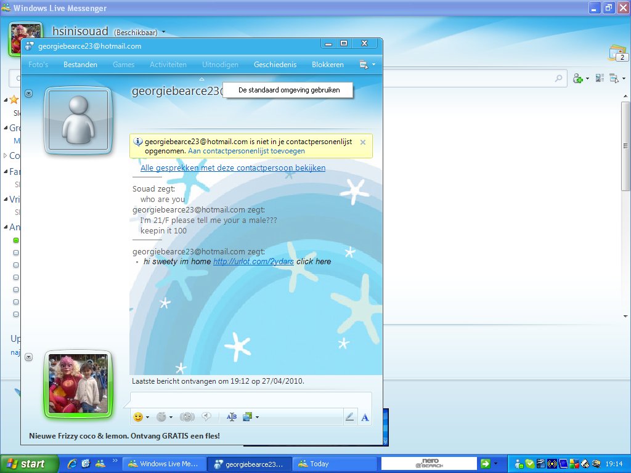Switch to text input mode A icon
The height and width of the screenshot is (473, 631).
coord(365,418)
